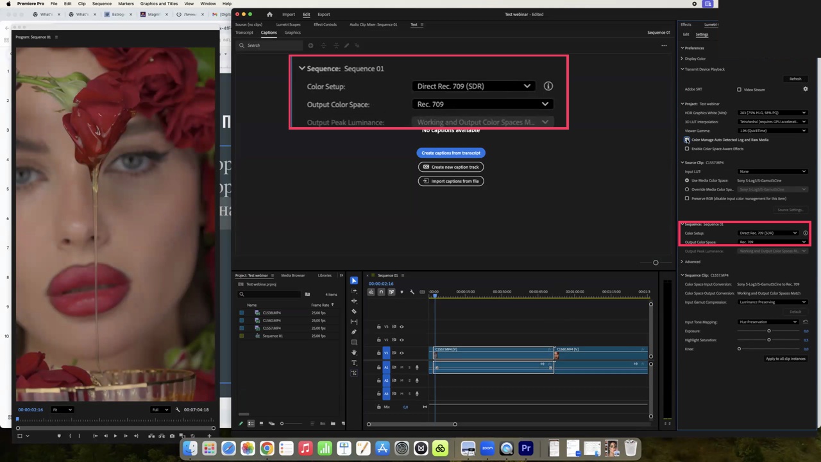821x462 pixels.
Task: Enable the Video Stream checkbox
Action: [x=739, y=90]
